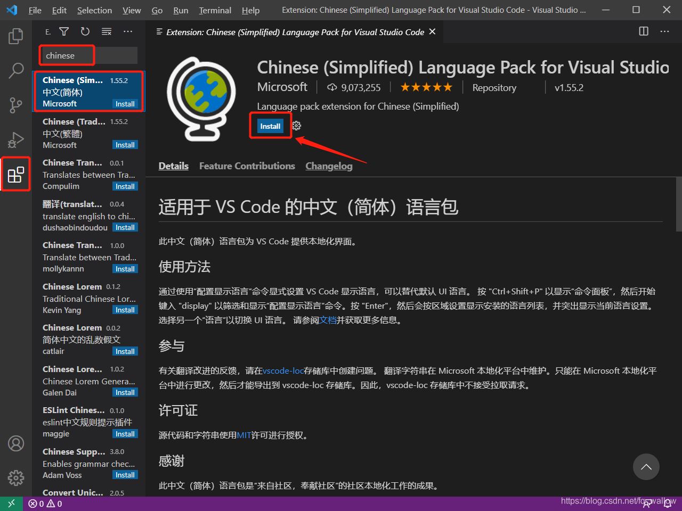Open the Explorer view
The image size is (682, 511).
[x=15, y=36]
